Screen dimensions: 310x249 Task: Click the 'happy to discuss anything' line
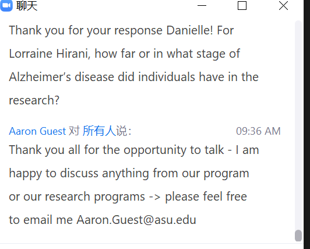point(129,173)
